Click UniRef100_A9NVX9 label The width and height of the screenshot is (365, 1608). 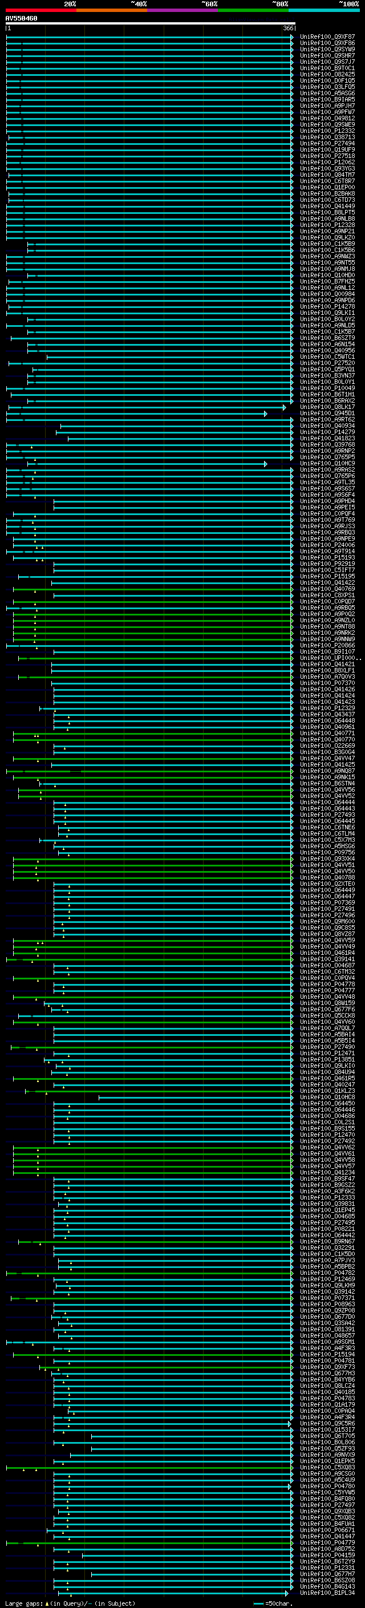pyautogui.click(x=327, y=1455)
